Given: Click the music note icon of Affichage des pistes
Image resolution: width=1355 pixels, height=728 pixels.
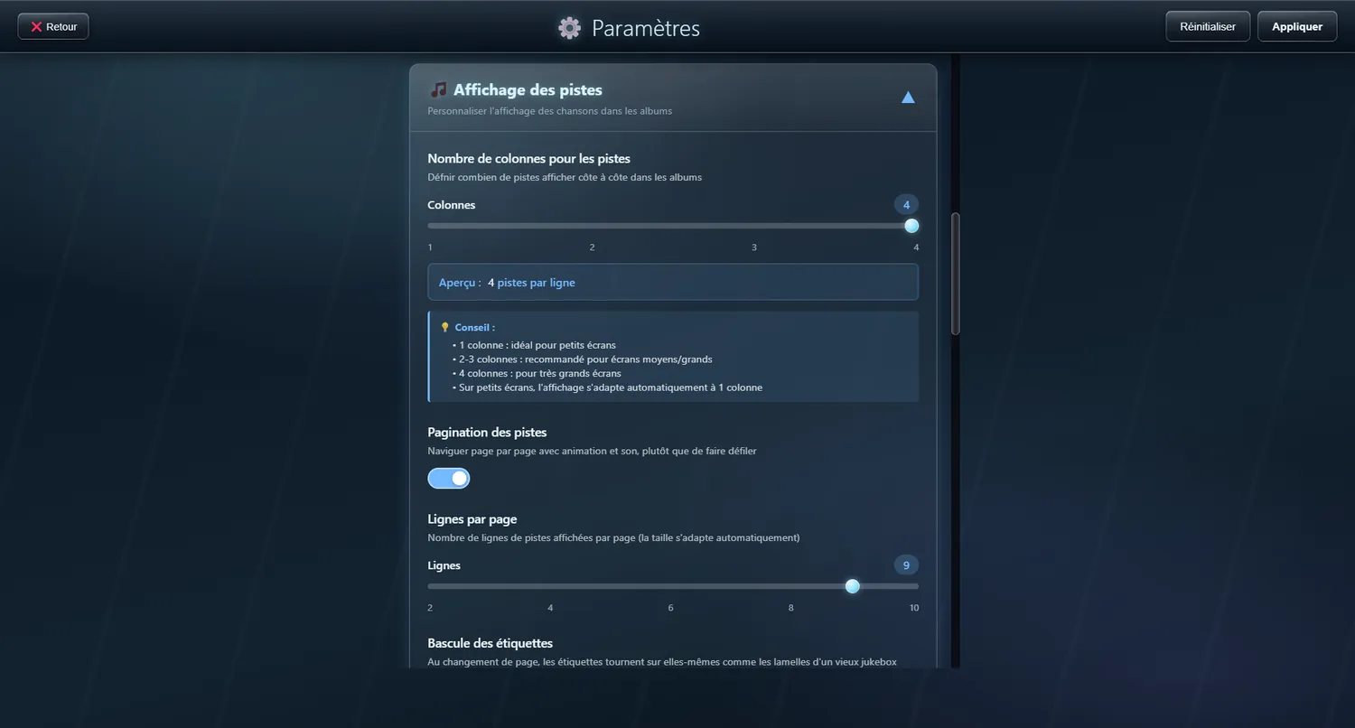Looking at the screenshot, I should pos(438,89).
